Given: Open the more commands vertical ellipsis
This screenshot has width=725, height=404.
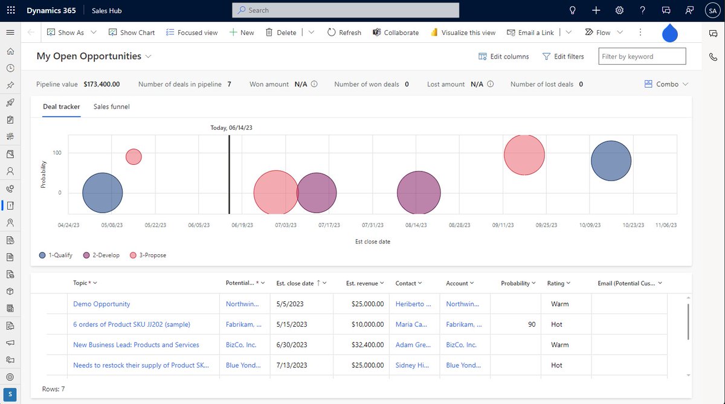Looking at the screenshot, I should pos(640,33).
